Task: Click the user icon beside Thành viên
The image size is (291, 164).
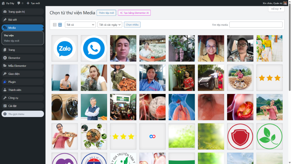Action: pyautogui.click(x=5, y=90)
